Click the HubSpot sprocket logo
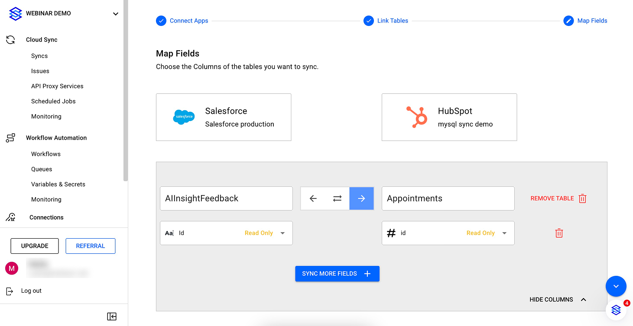This screenshot has height=326, width=633. 416,117
